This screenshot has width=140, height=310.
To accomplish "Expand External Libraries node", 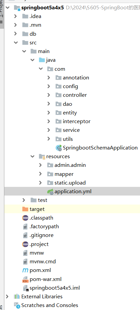I will click(7, 296).
